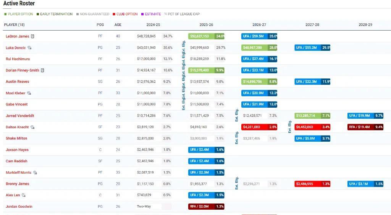
Task: Open Alex Len player link
Action: (x=13, y=195)
